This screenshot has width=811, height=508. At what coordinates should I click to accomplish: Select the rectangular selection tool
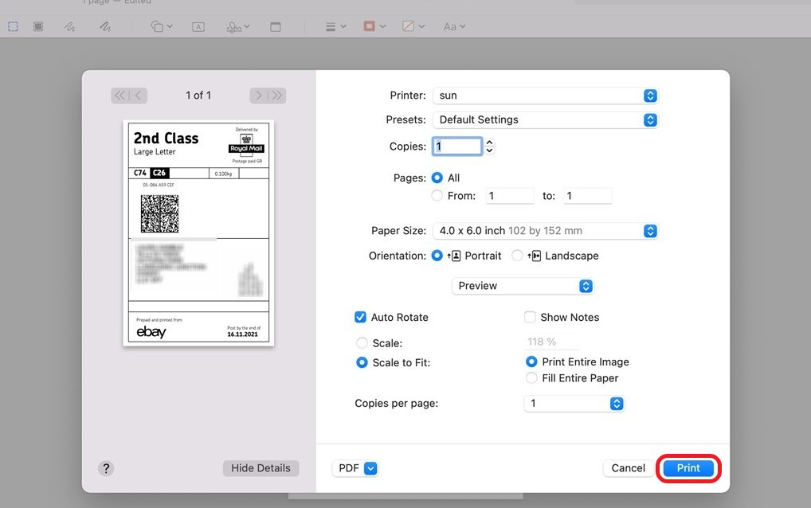[13, 26]
